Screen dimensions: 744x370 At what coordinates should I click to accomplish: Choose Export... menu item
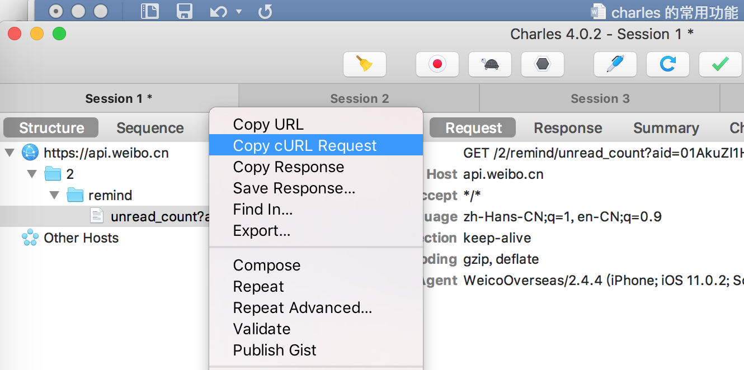coord(316,230)
